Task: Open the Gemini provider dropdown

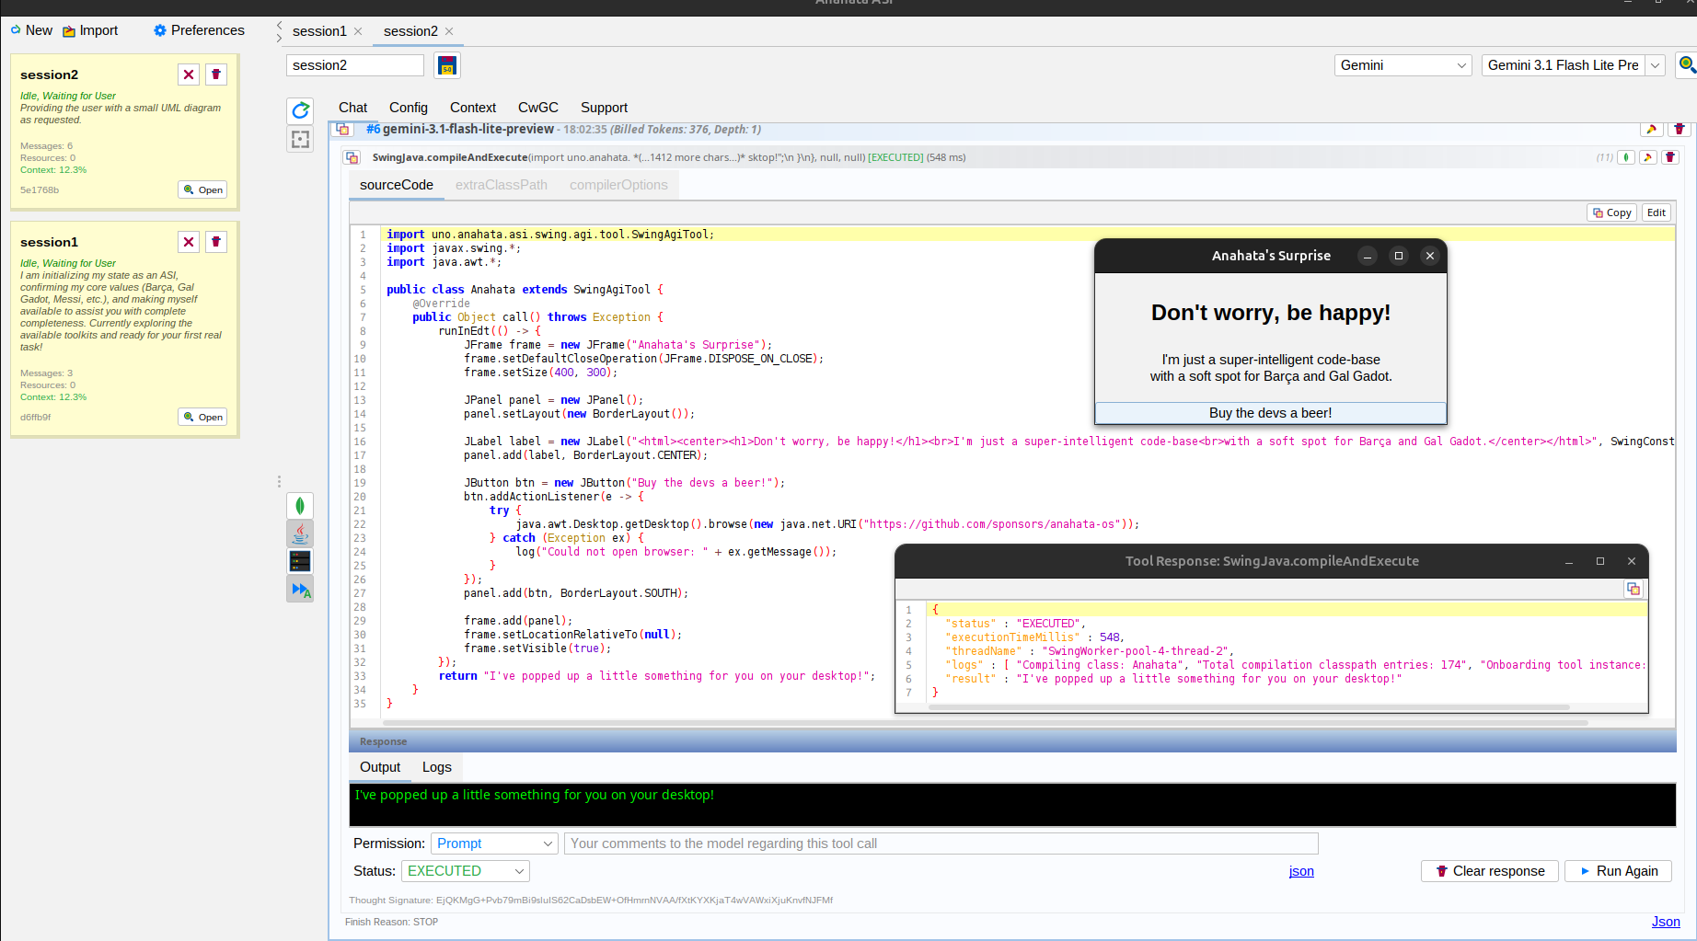Action: pyautogui.click(x=1403, y=65)
